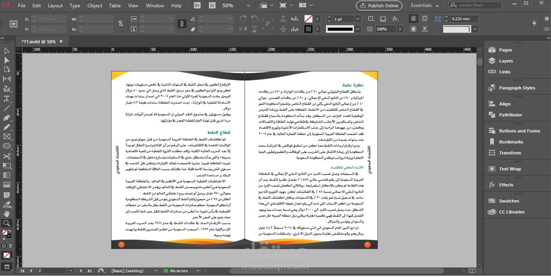Image resolution: width=551 pixels, height=277 pixels.
Task: Select the Rectangle Frame tool
Action: [6, 137]
